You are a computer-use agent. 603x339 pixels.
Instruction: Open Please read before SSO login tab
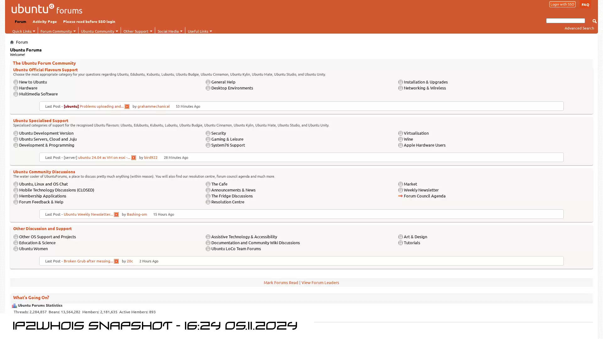pyautogui.click(x=89, y=22)
